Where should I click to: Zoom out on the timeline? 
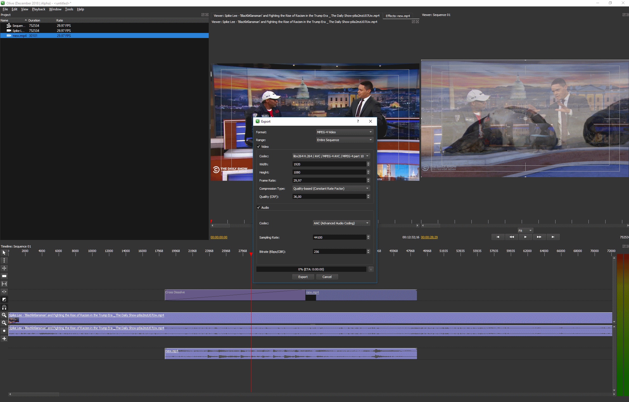pyautogui.click(x=4, y=323)
